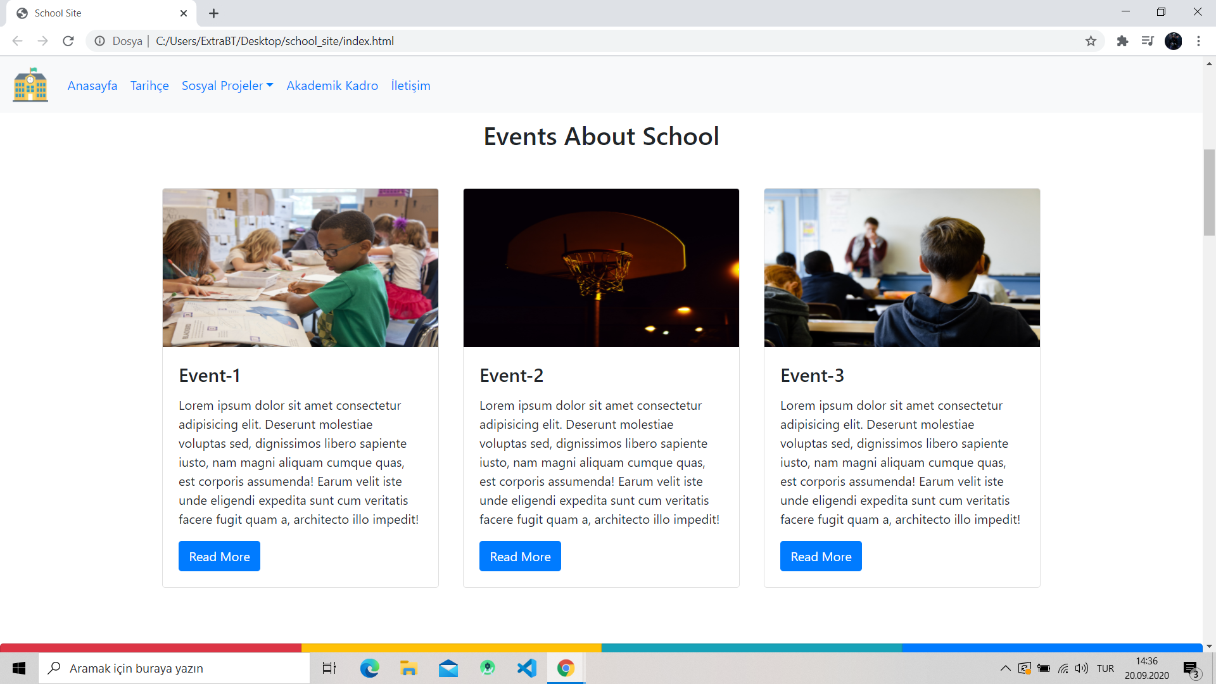Click the page info icon in the address bar

pyautogui.click(x=99, y=41)
